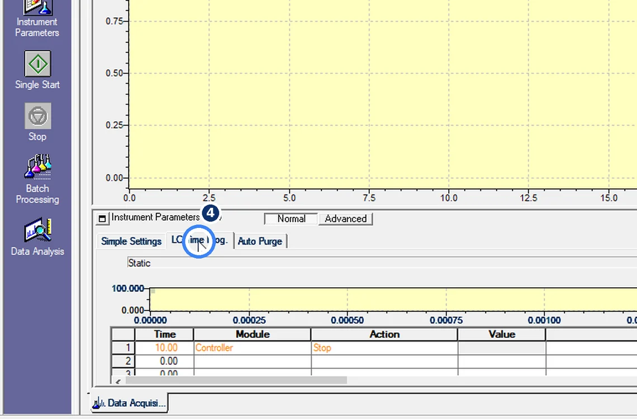Switch to Normal parameter mode
637x419 pixels.
pos(291,219)
